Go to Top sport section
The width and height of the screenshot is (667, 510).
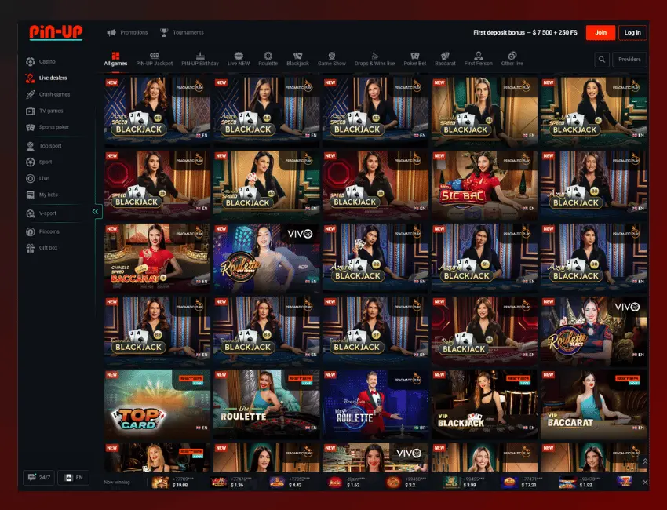point(43,146)
